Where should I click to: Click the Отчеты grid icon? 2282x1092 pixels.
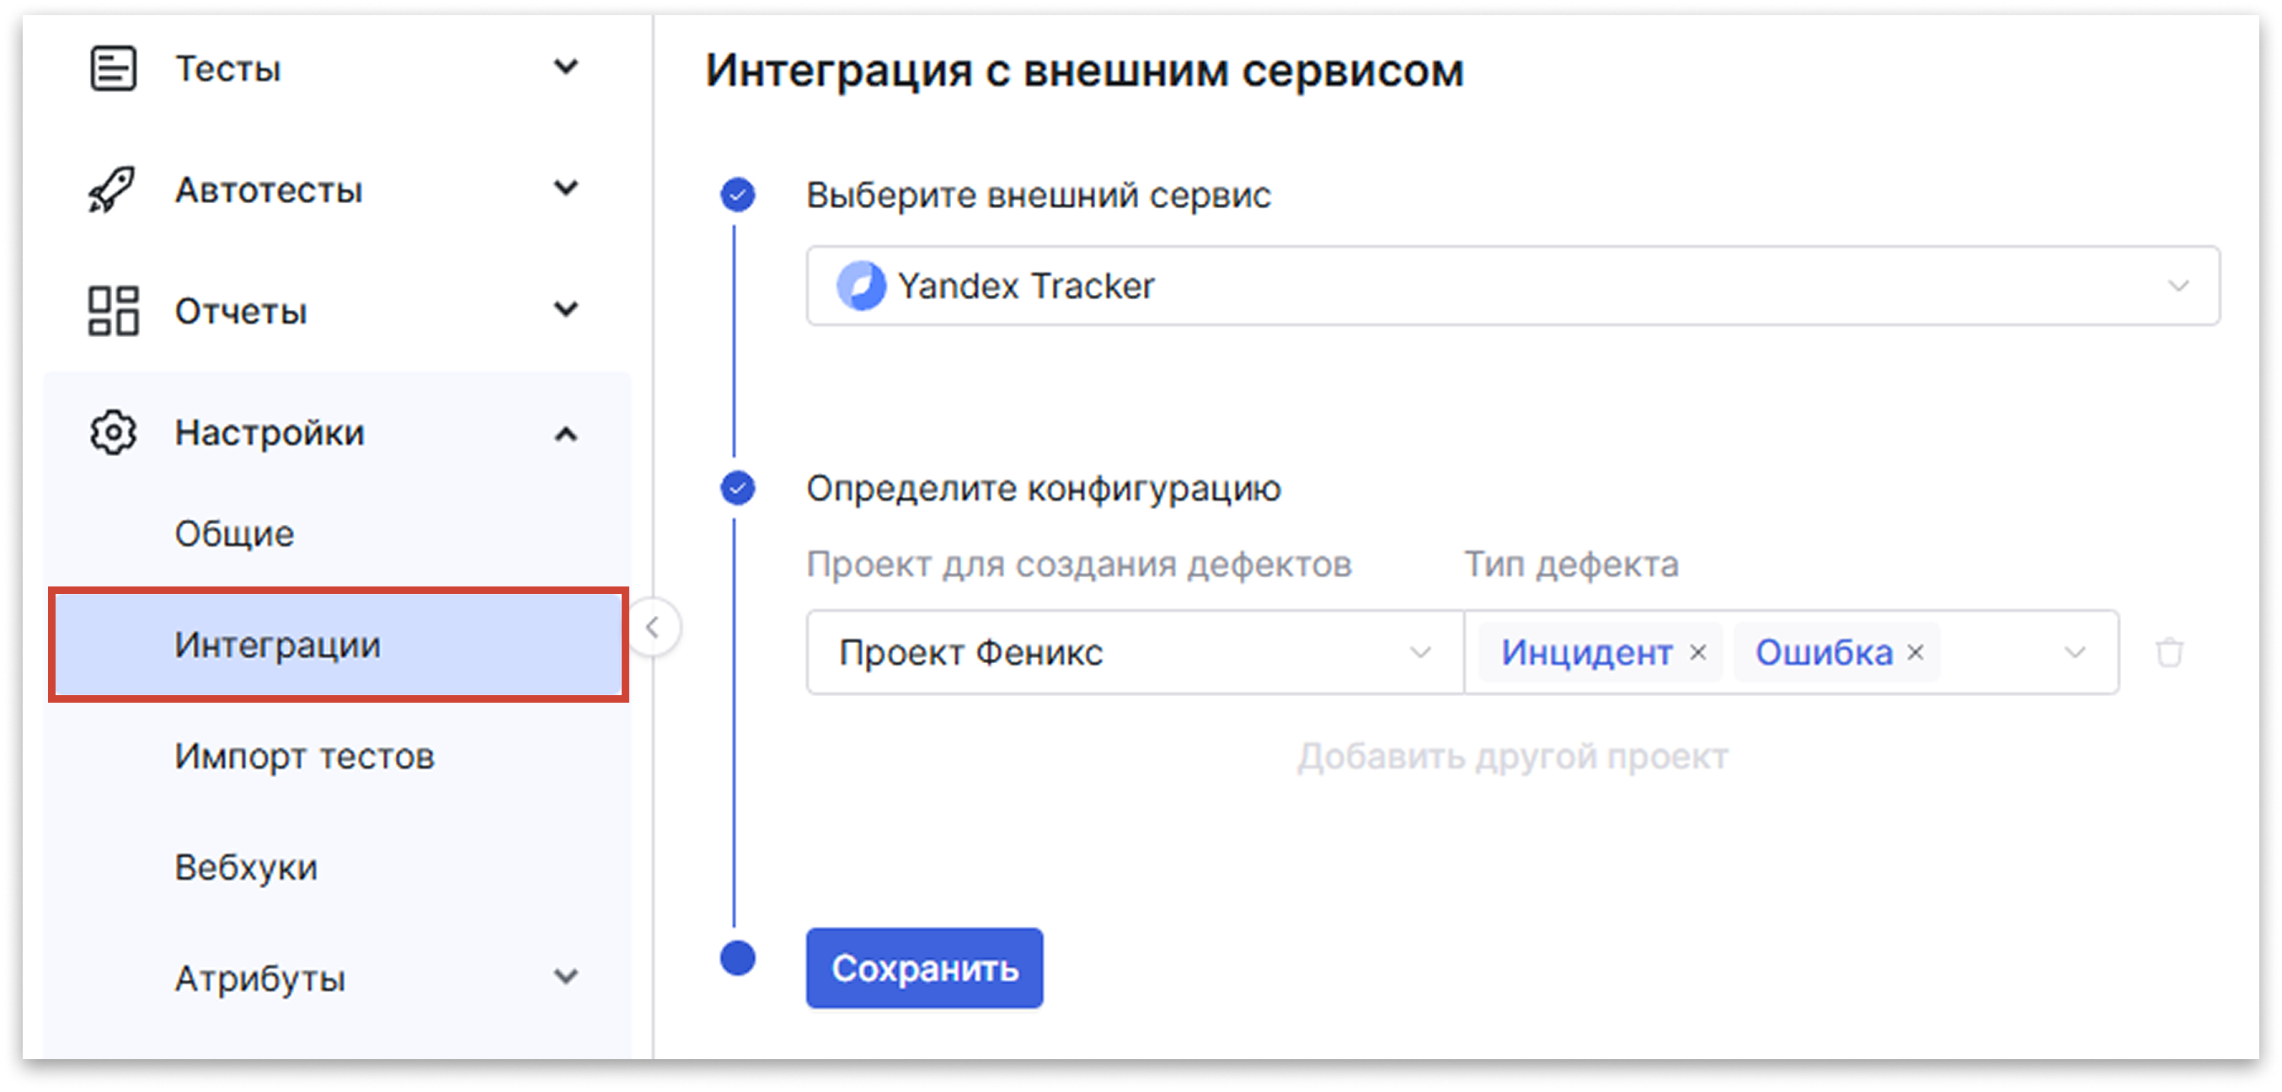point(113,310)
